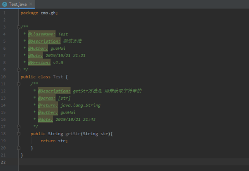Click the @Date: tag on line 7

(36, 56)
